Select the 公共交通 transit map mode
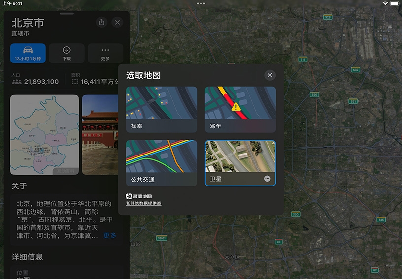The height and width of the screenshot is (279, 402). point(162,163)
